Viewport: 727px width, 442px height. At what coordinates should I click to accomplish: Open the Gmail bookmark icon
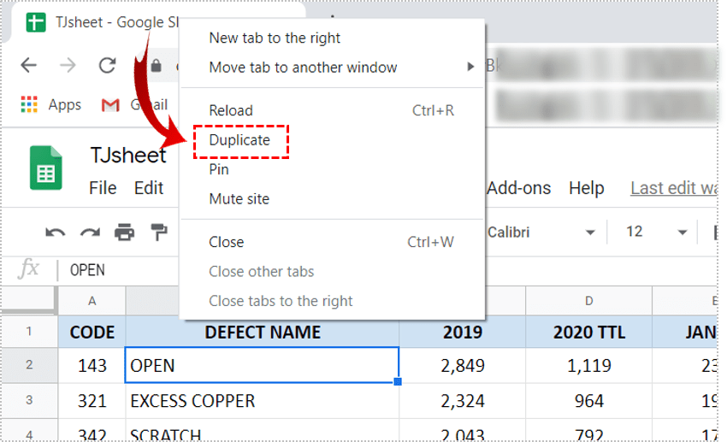pos(110,105)
